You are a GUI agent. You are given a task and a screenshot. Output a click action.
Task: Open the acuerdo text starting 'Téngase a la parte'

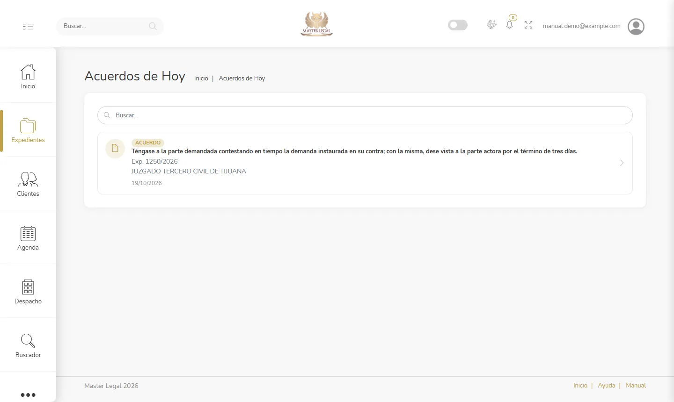(354, 151)
